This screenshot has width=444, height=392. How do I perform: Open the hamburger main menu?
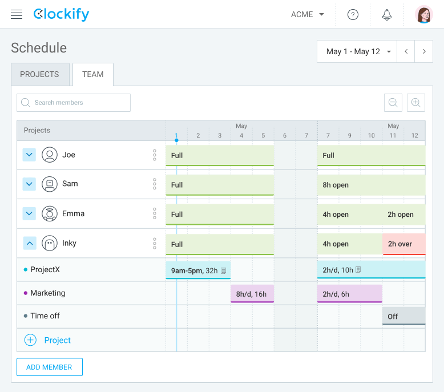[17, 14]
